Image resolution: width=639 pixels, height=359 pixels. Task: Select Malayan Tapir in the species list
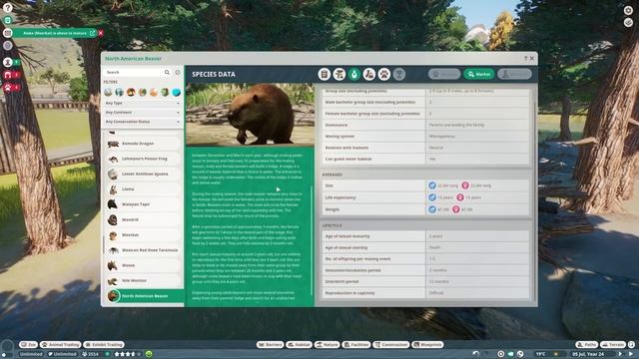(x=143, y=204)
